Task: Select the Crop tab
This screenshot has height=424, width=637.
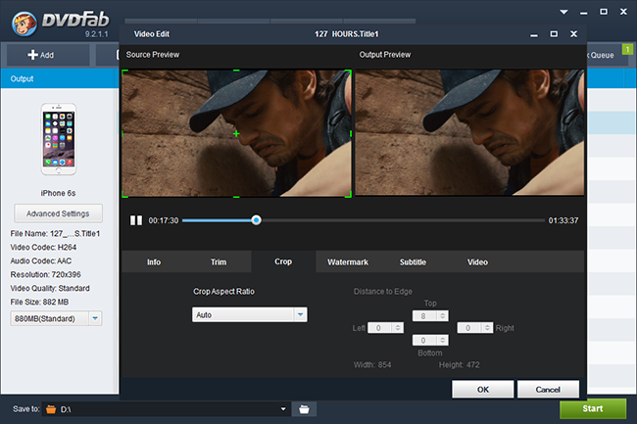Action: (283, 261)
